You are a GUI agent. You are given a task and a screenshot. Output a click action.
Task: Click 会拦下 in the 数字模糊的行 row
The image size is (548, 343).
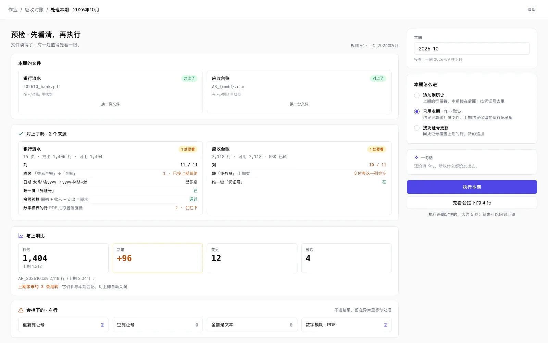[191, 208]
